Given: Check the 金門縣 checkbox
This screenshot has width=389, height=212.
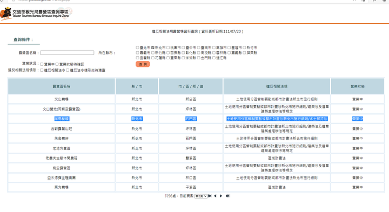Looking at the screenshot, I should coord(198,58).
